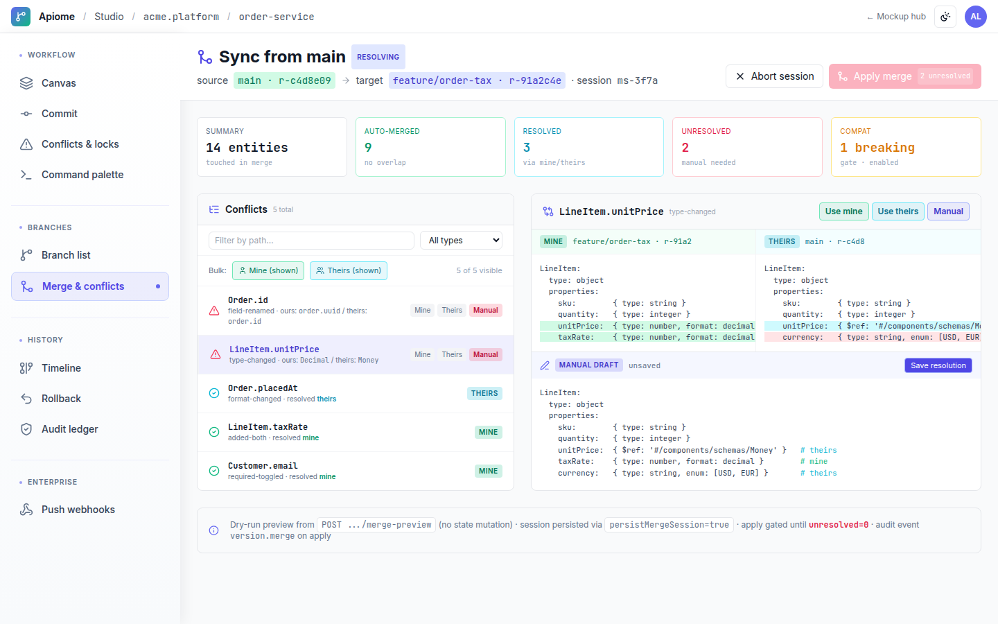Click the Compat 1 breaking card
The image size is (998, 624).
click(x=906, y=147)
